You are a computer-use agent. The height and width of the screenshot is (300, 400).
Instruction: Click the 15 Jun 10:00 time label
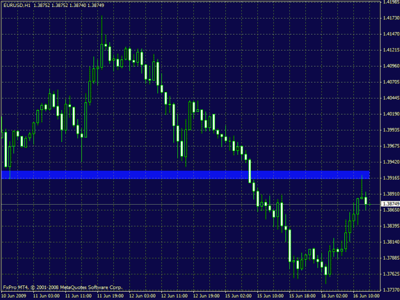(x=271, y=296)
